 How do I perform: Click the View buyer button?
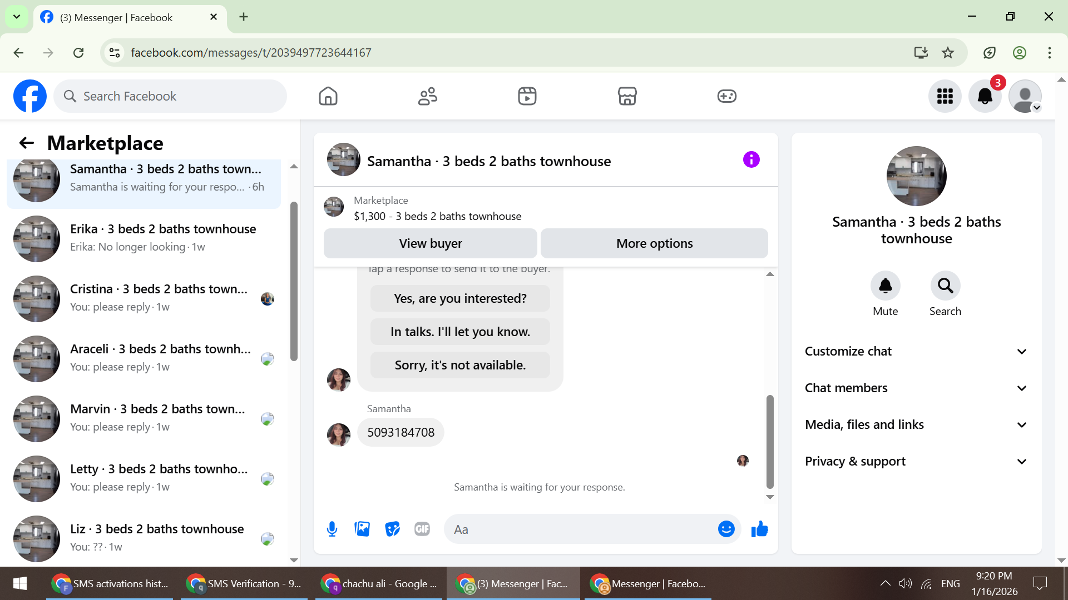[x=430, y=243]
